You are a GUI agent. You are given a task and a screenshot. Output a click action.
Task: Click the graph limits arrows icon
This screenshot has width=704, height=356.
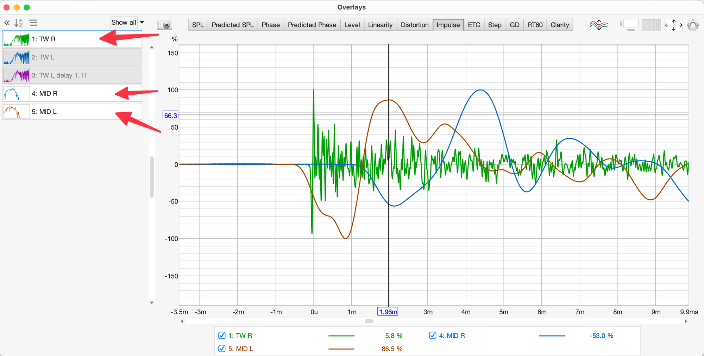673,25
